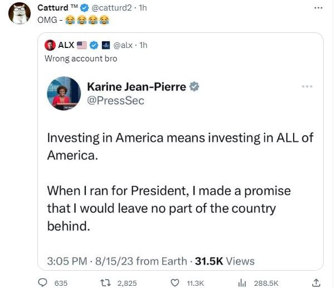Open ALX's small profile picture
The image size is (336, 288).
click(50, 45)
